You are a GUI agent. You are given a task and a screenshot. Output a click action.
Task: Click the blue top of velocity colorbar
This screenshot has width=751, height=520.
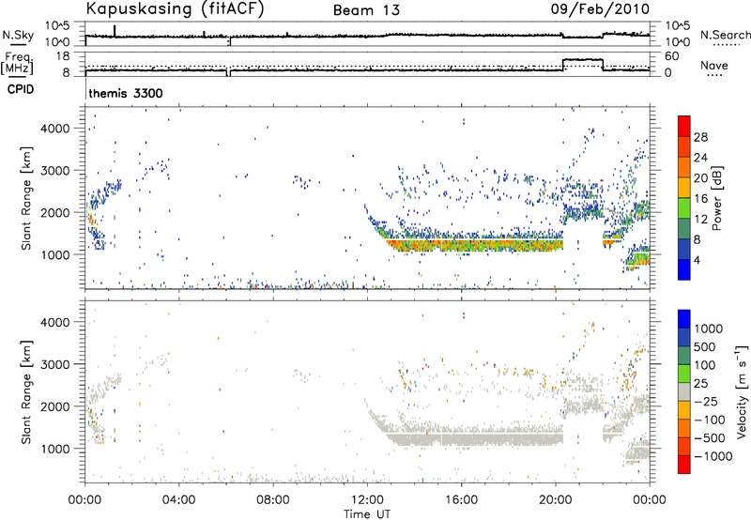click(x=684, y=319)
